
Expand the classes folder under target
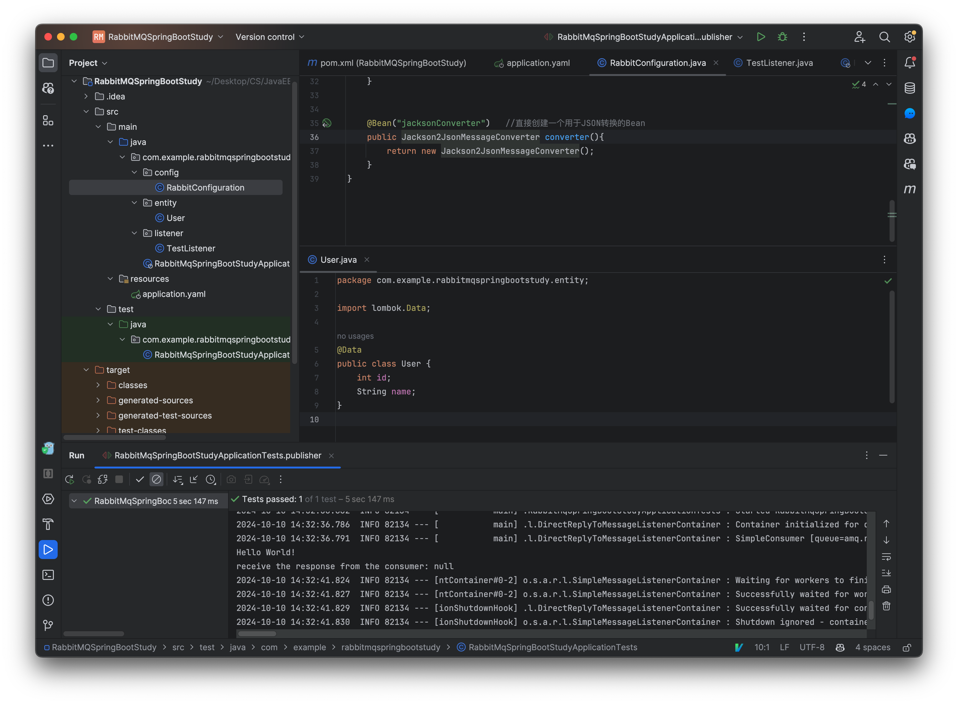[99, 385]
